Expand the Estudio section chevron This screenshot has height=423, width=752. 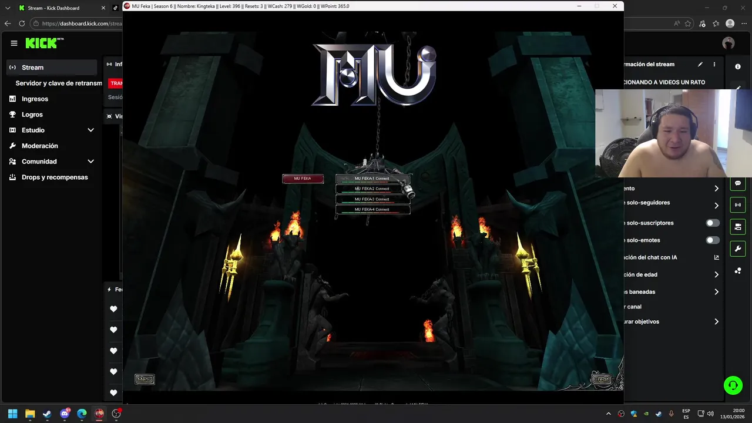click(x=90, y=130)
